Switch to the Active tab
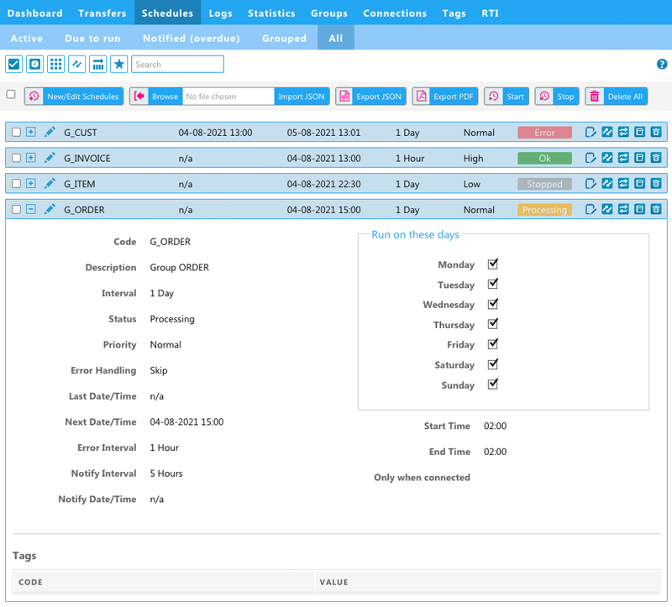The image size is (672, 607). (x=27, y=38)
